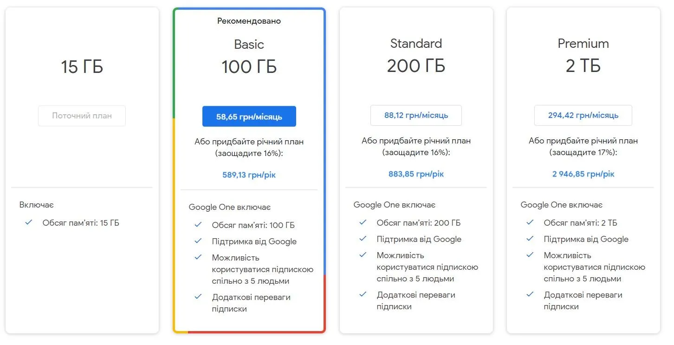Click the checkmark beside «Додаткові переваги підписки» in Standard
Screen dimensions: 674x345
pos(363,294)
